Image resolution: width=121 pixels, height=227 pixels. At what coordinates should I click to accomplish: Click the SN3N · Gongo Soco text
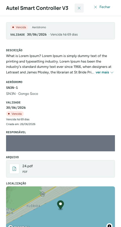(x=22, y=94)
